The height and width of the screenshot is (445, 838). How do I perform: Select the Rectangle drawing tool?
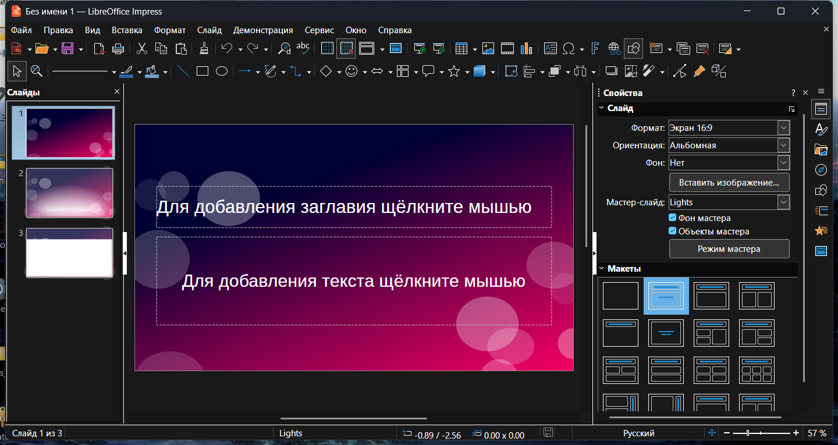[202, 72]
